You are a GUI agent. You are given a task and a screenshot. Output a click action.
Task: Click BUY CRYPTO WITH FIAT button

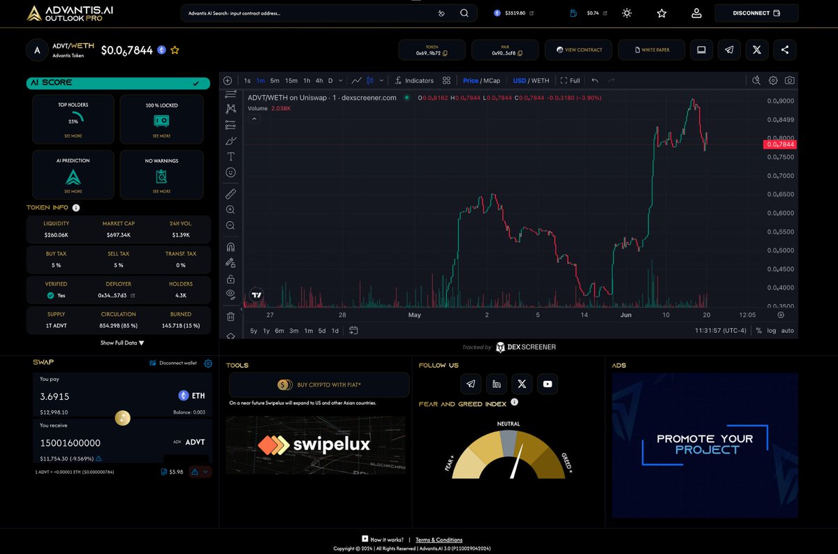319,384
